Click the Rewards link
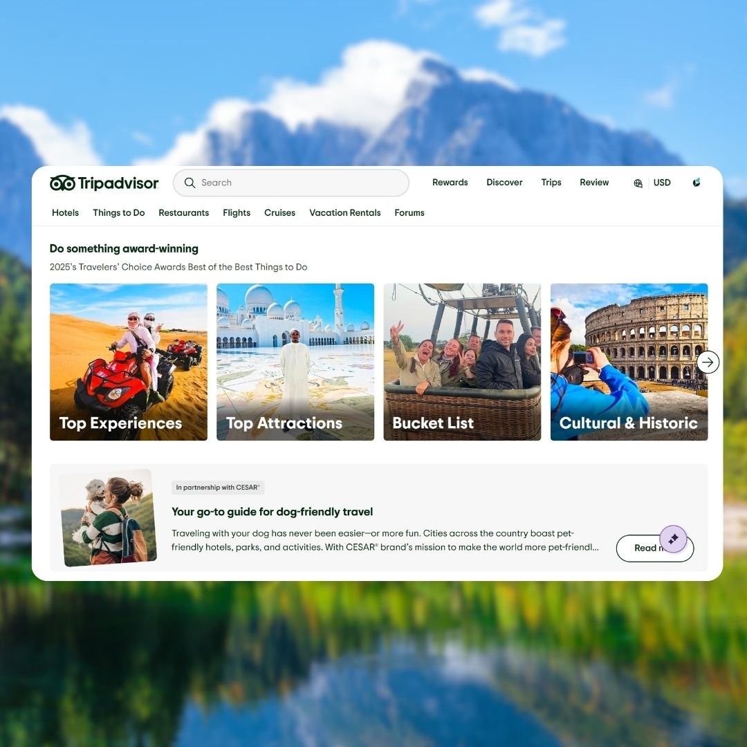The height and width of the screenshot is (747, 747). coord(450,183)
